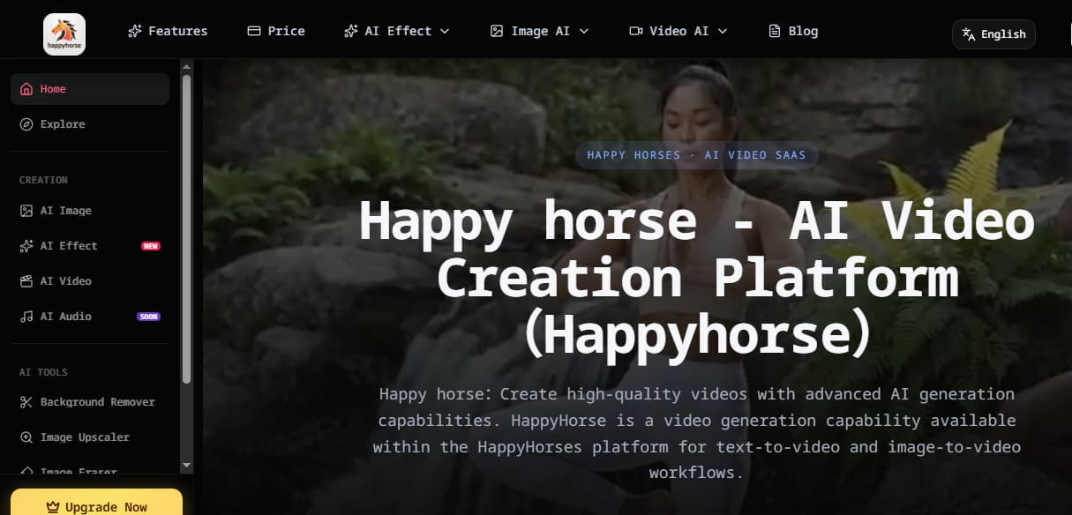The height and width of the screenshot is (515, 1072).
Task: Go to the Features menu item
Action: [168, 30]
